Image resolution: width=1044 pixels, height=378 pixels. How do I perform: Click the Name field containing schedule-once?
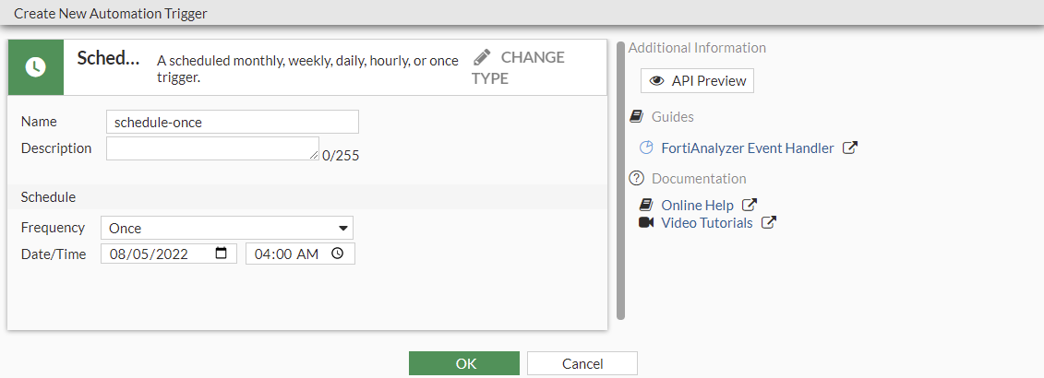click(x=233, y=122)
